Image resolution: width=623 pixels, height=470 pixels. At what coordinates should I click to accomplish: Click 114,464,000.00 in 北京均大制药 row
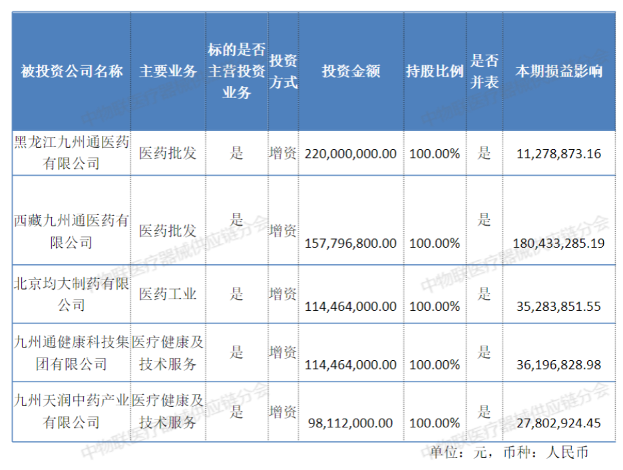(350, 306)
